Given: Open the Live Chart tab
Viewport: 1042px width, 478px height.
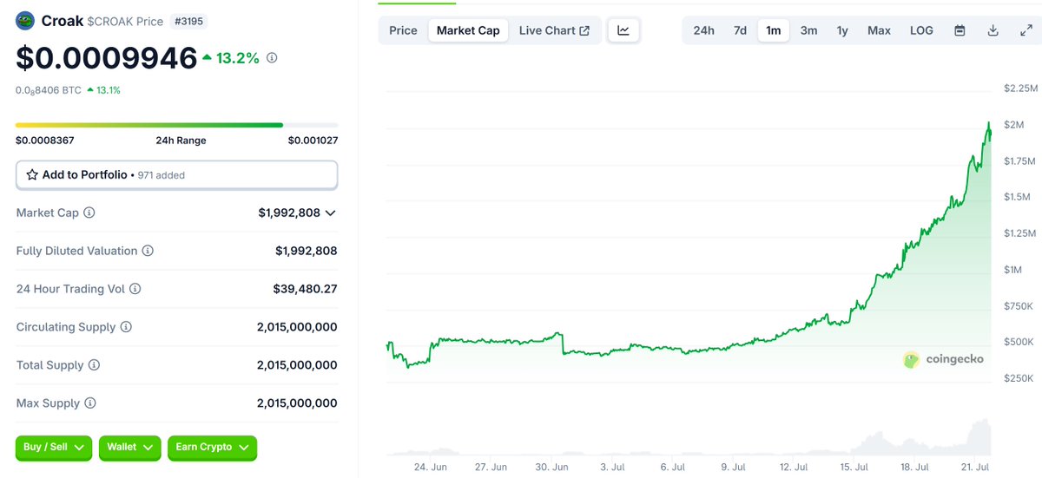Looking at the screenshot, I should tap(554, 30).
